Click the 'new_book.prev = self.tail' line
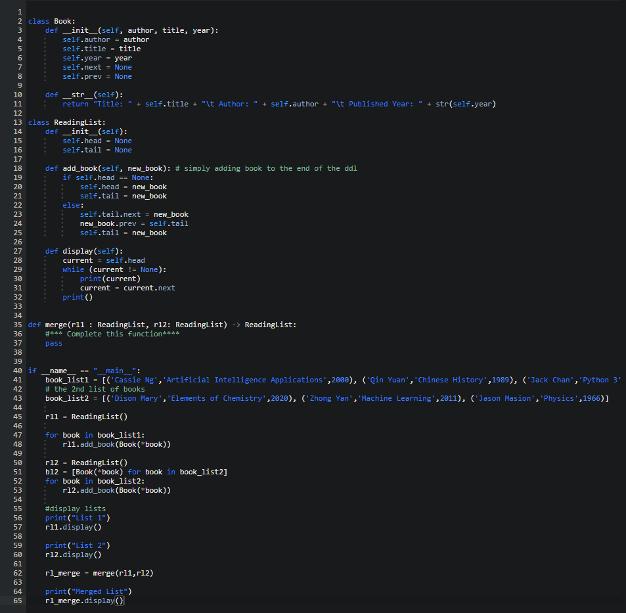The image size is (626, 613). click(134, 223)
